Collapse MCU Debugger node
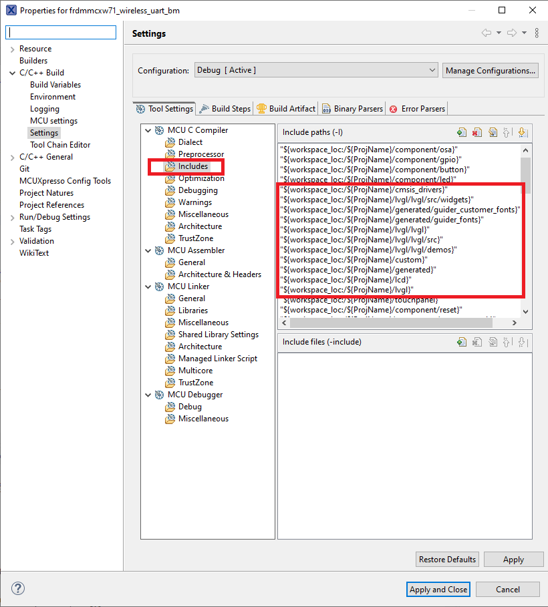The width and height of the screenshot is (548, 607). 148,395
